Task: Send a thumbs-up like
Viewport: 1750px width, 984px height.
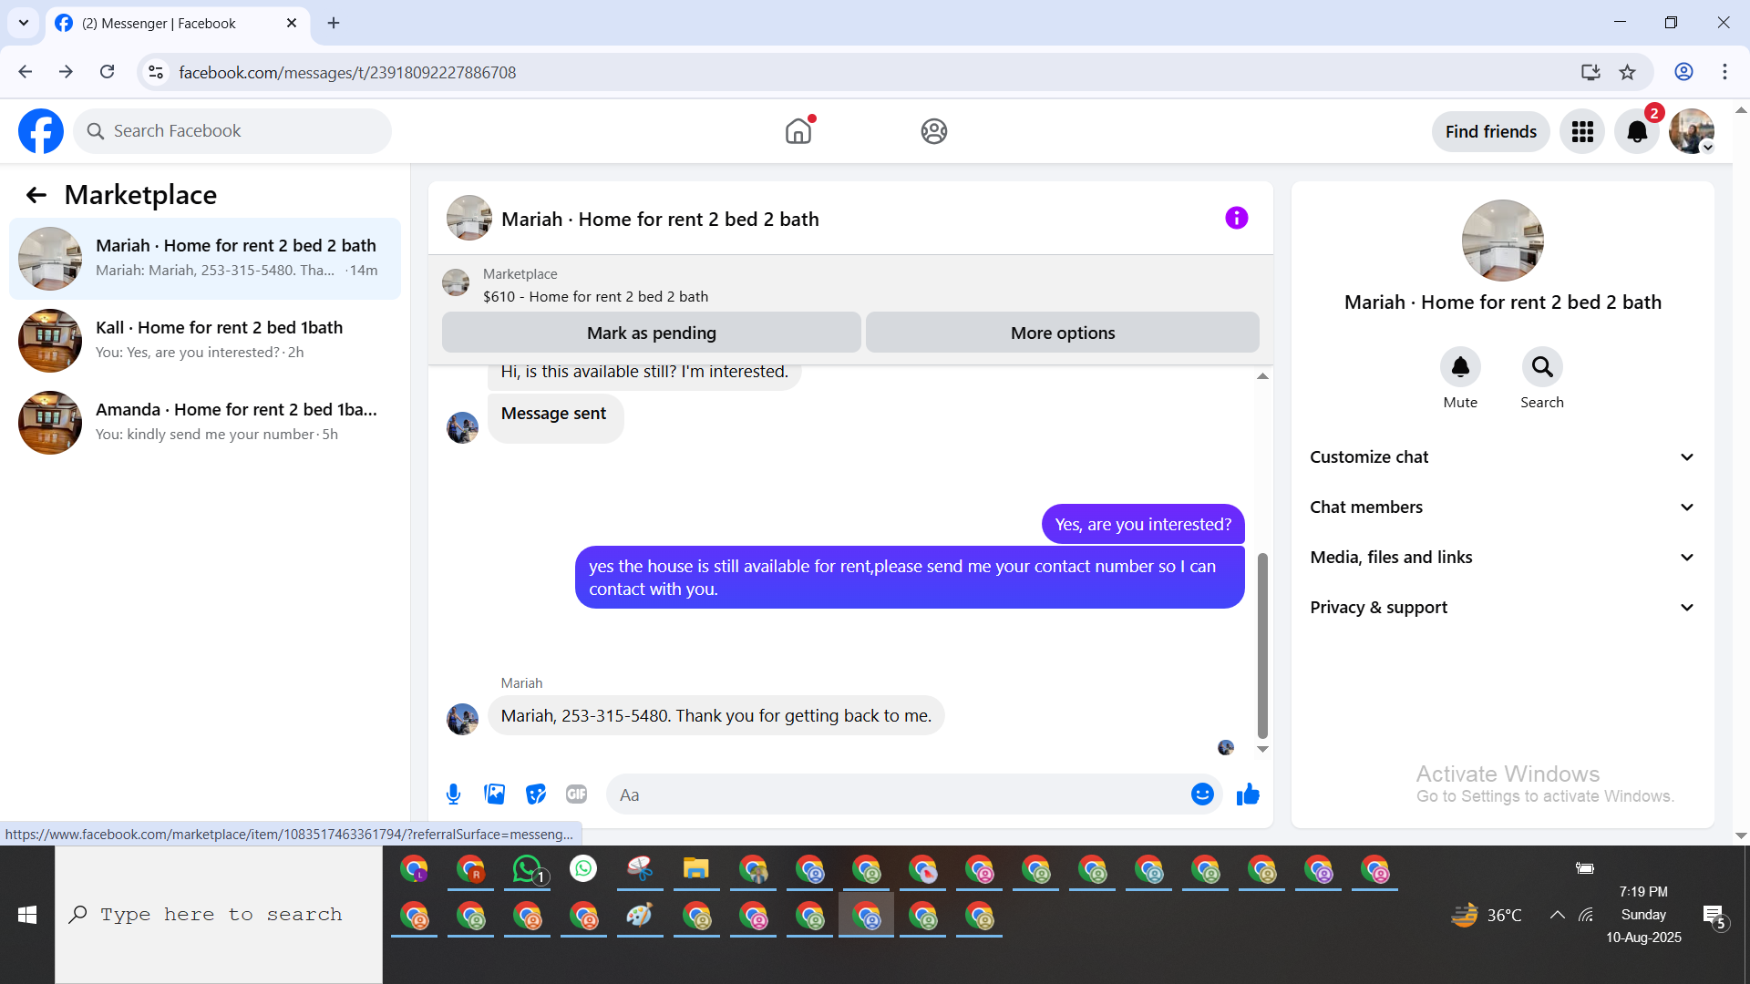Action: point(1248,794)
